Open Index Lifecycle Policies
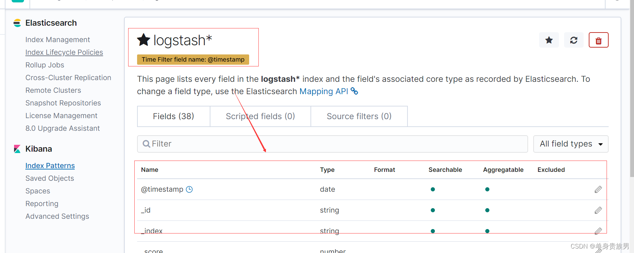Image resolution: width=634 pixels, height=253 pixels. [x=64, y=52]
